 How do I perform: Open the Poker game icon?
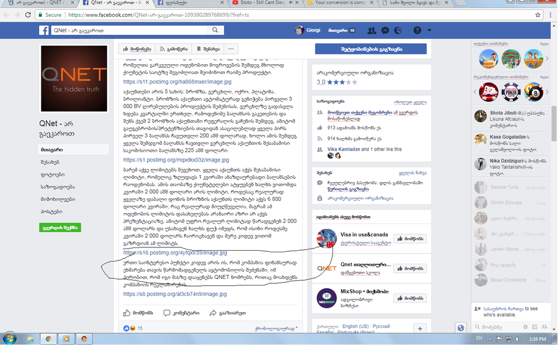[x=511, y=92]
